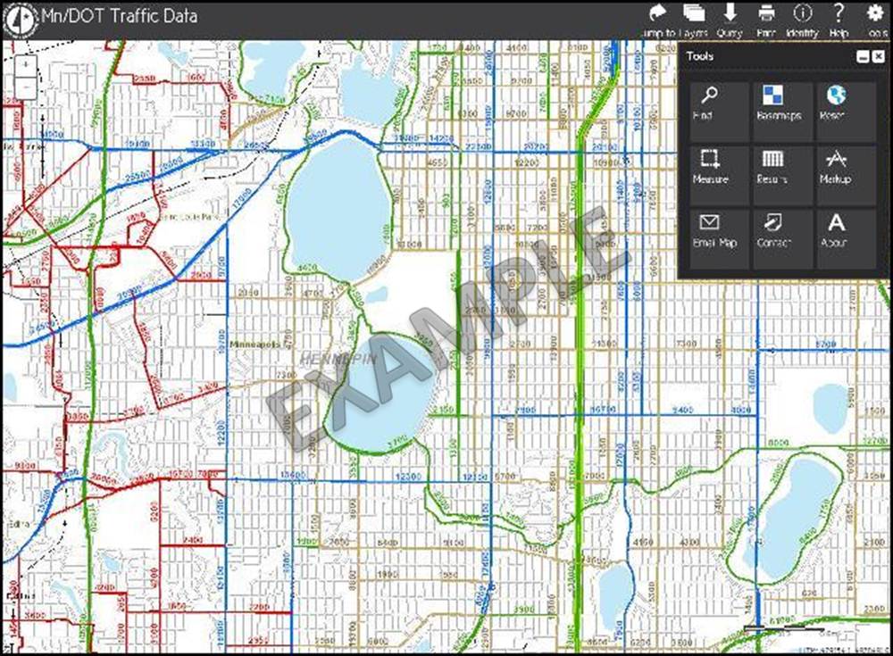Zoom in with the map plus button
The height and width of the screenshot is (656, 893).
26,65
